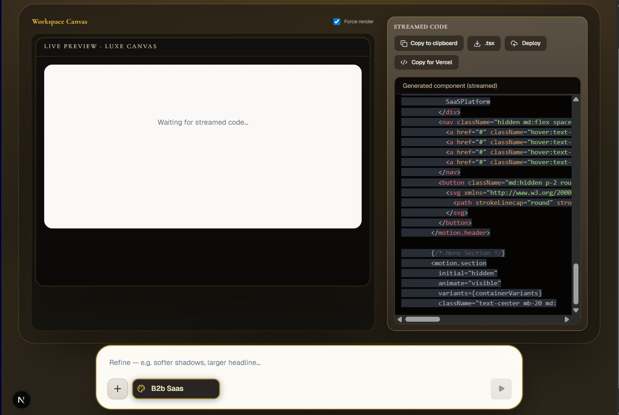
Task: Click the '</nav>' code line
Action: click(x=450, y=172)
